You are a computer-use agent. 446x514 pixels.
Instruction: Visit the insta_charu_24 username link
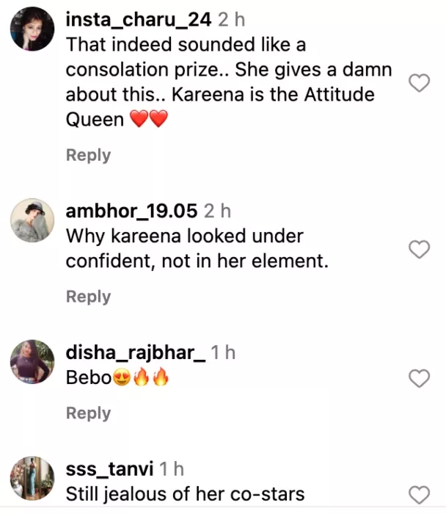coord(139,18)
